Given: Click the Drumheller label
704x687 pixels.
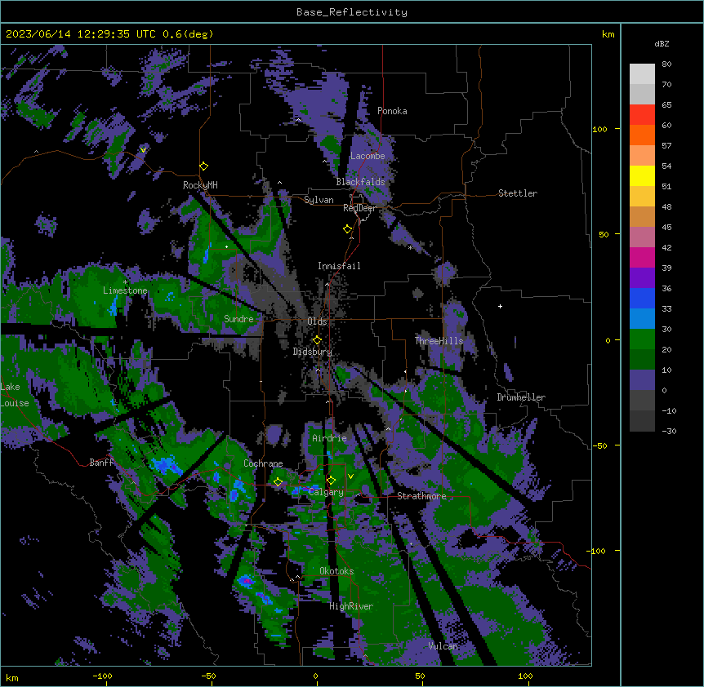Looking at the screenshot, I should coord(521,397).
